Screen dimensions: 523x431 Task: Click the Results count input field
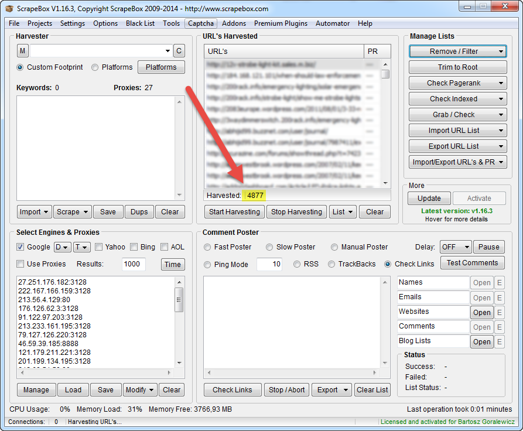[x=134, y=264]
